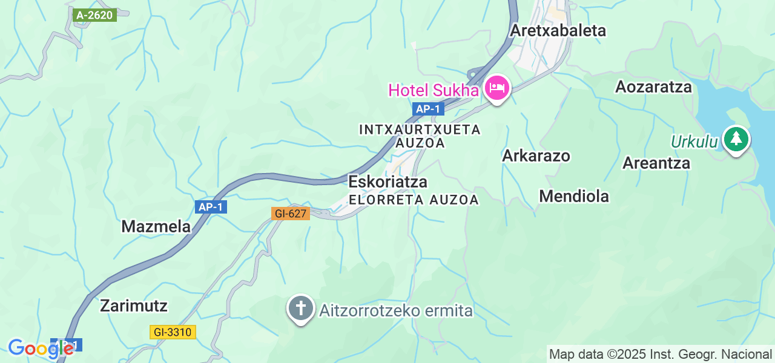
Task: Select the AP-1 shield near Mazmela
Action: (x=211, y=207)
